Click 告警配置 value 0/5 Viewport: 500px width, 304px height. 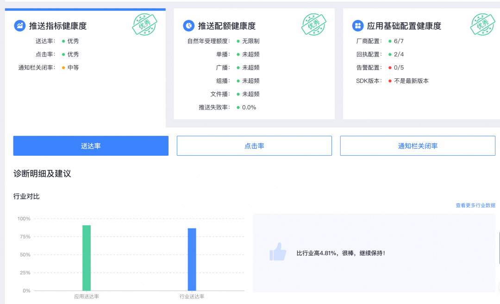[x=399, y=68]
